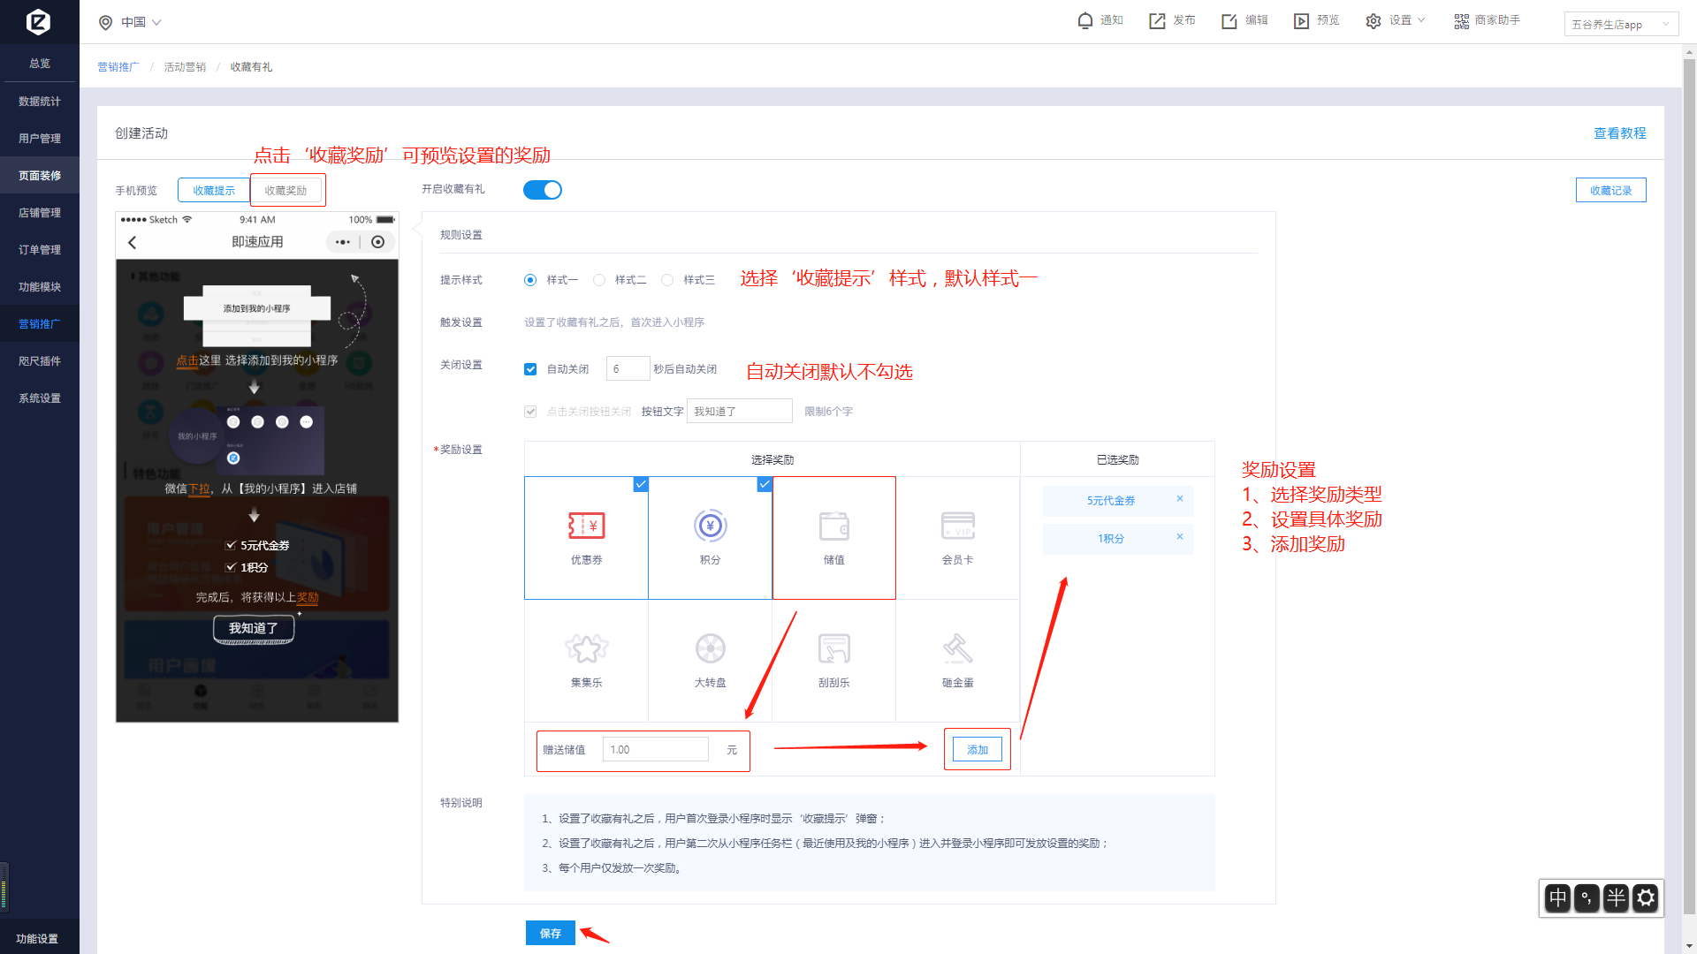Select the 优惠券 coupon reward icon
The width and height of the screenshot is (1697, 954).
click(586, 526)
